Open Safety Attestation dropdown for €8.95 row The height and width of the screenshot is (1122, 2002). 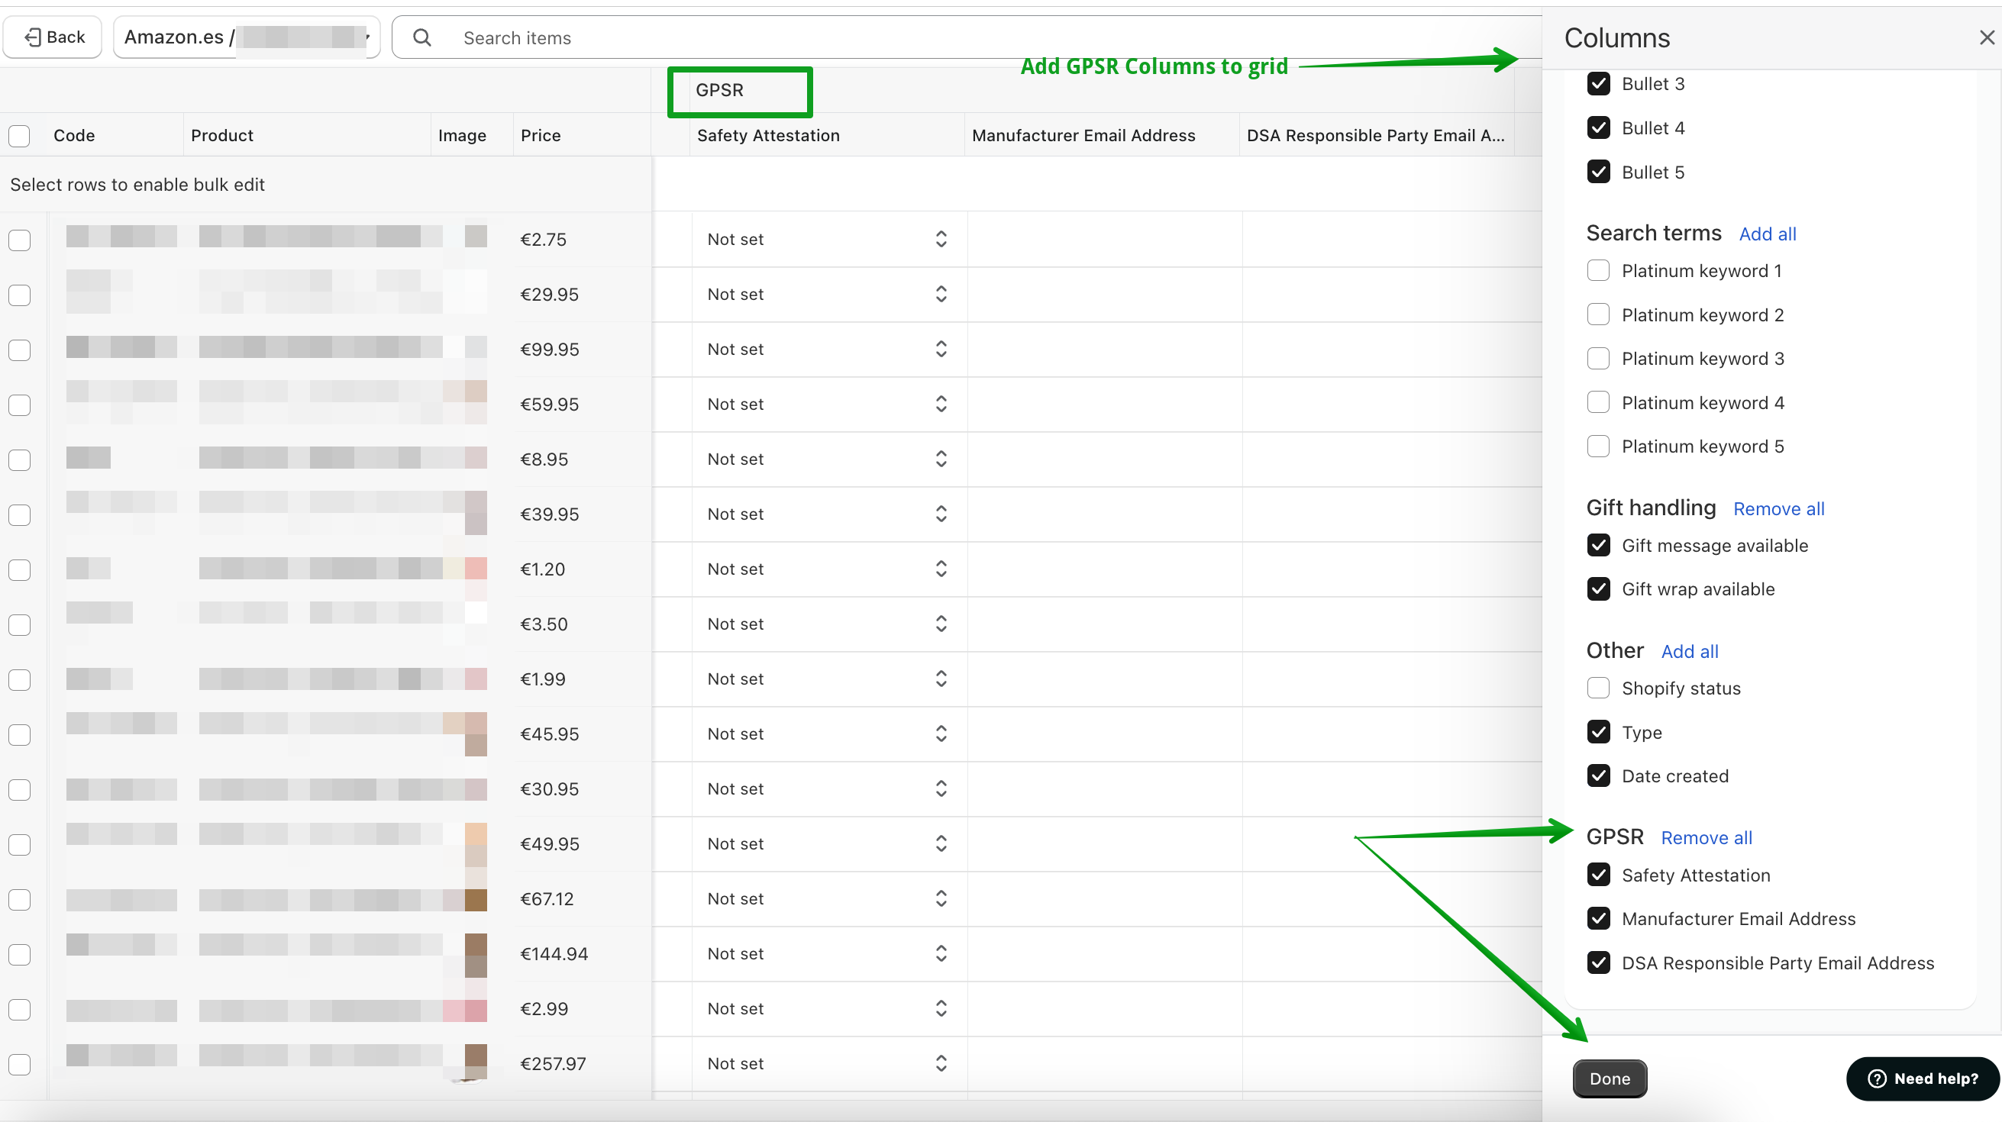coord(828,459)
